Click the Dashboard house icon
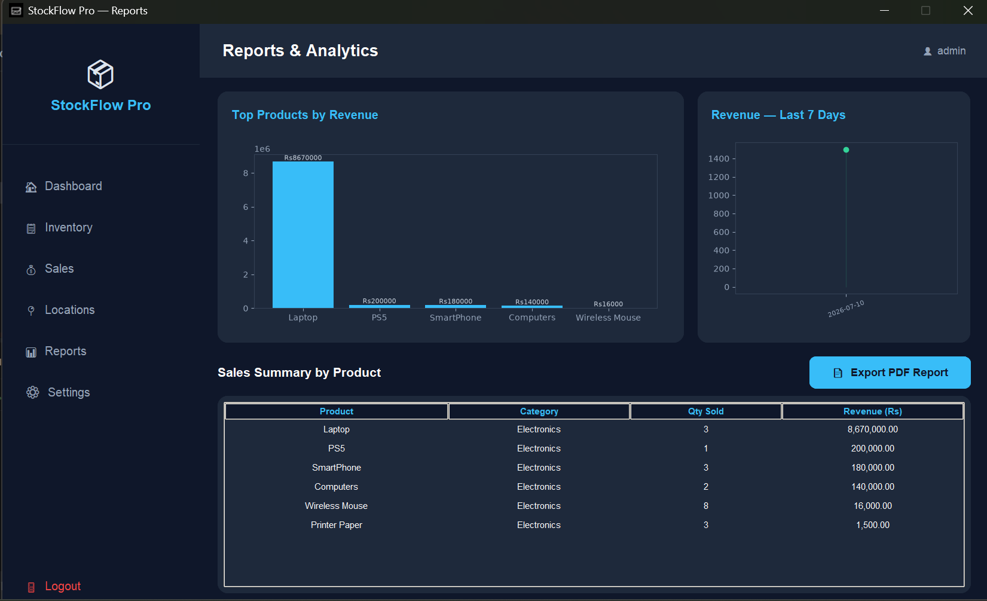 (31, 187)
